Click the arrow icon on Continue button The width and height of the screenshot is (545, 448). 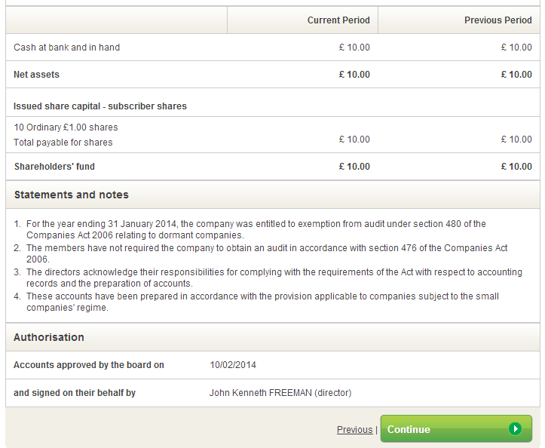pyautogui.click(x=515, y=429)
